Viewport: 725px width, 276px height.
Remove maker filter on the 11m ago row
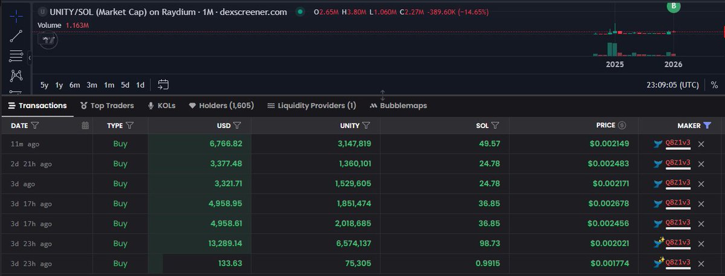pyautogui.click(x=701, y=144)
